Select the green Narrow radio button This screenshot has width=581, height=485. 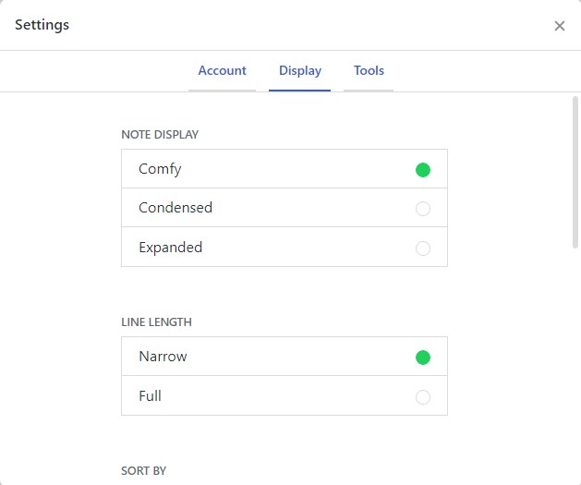pos(423,358)
